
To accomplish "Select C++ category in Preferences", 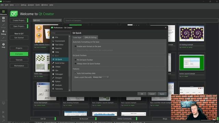I will (60, 56).
